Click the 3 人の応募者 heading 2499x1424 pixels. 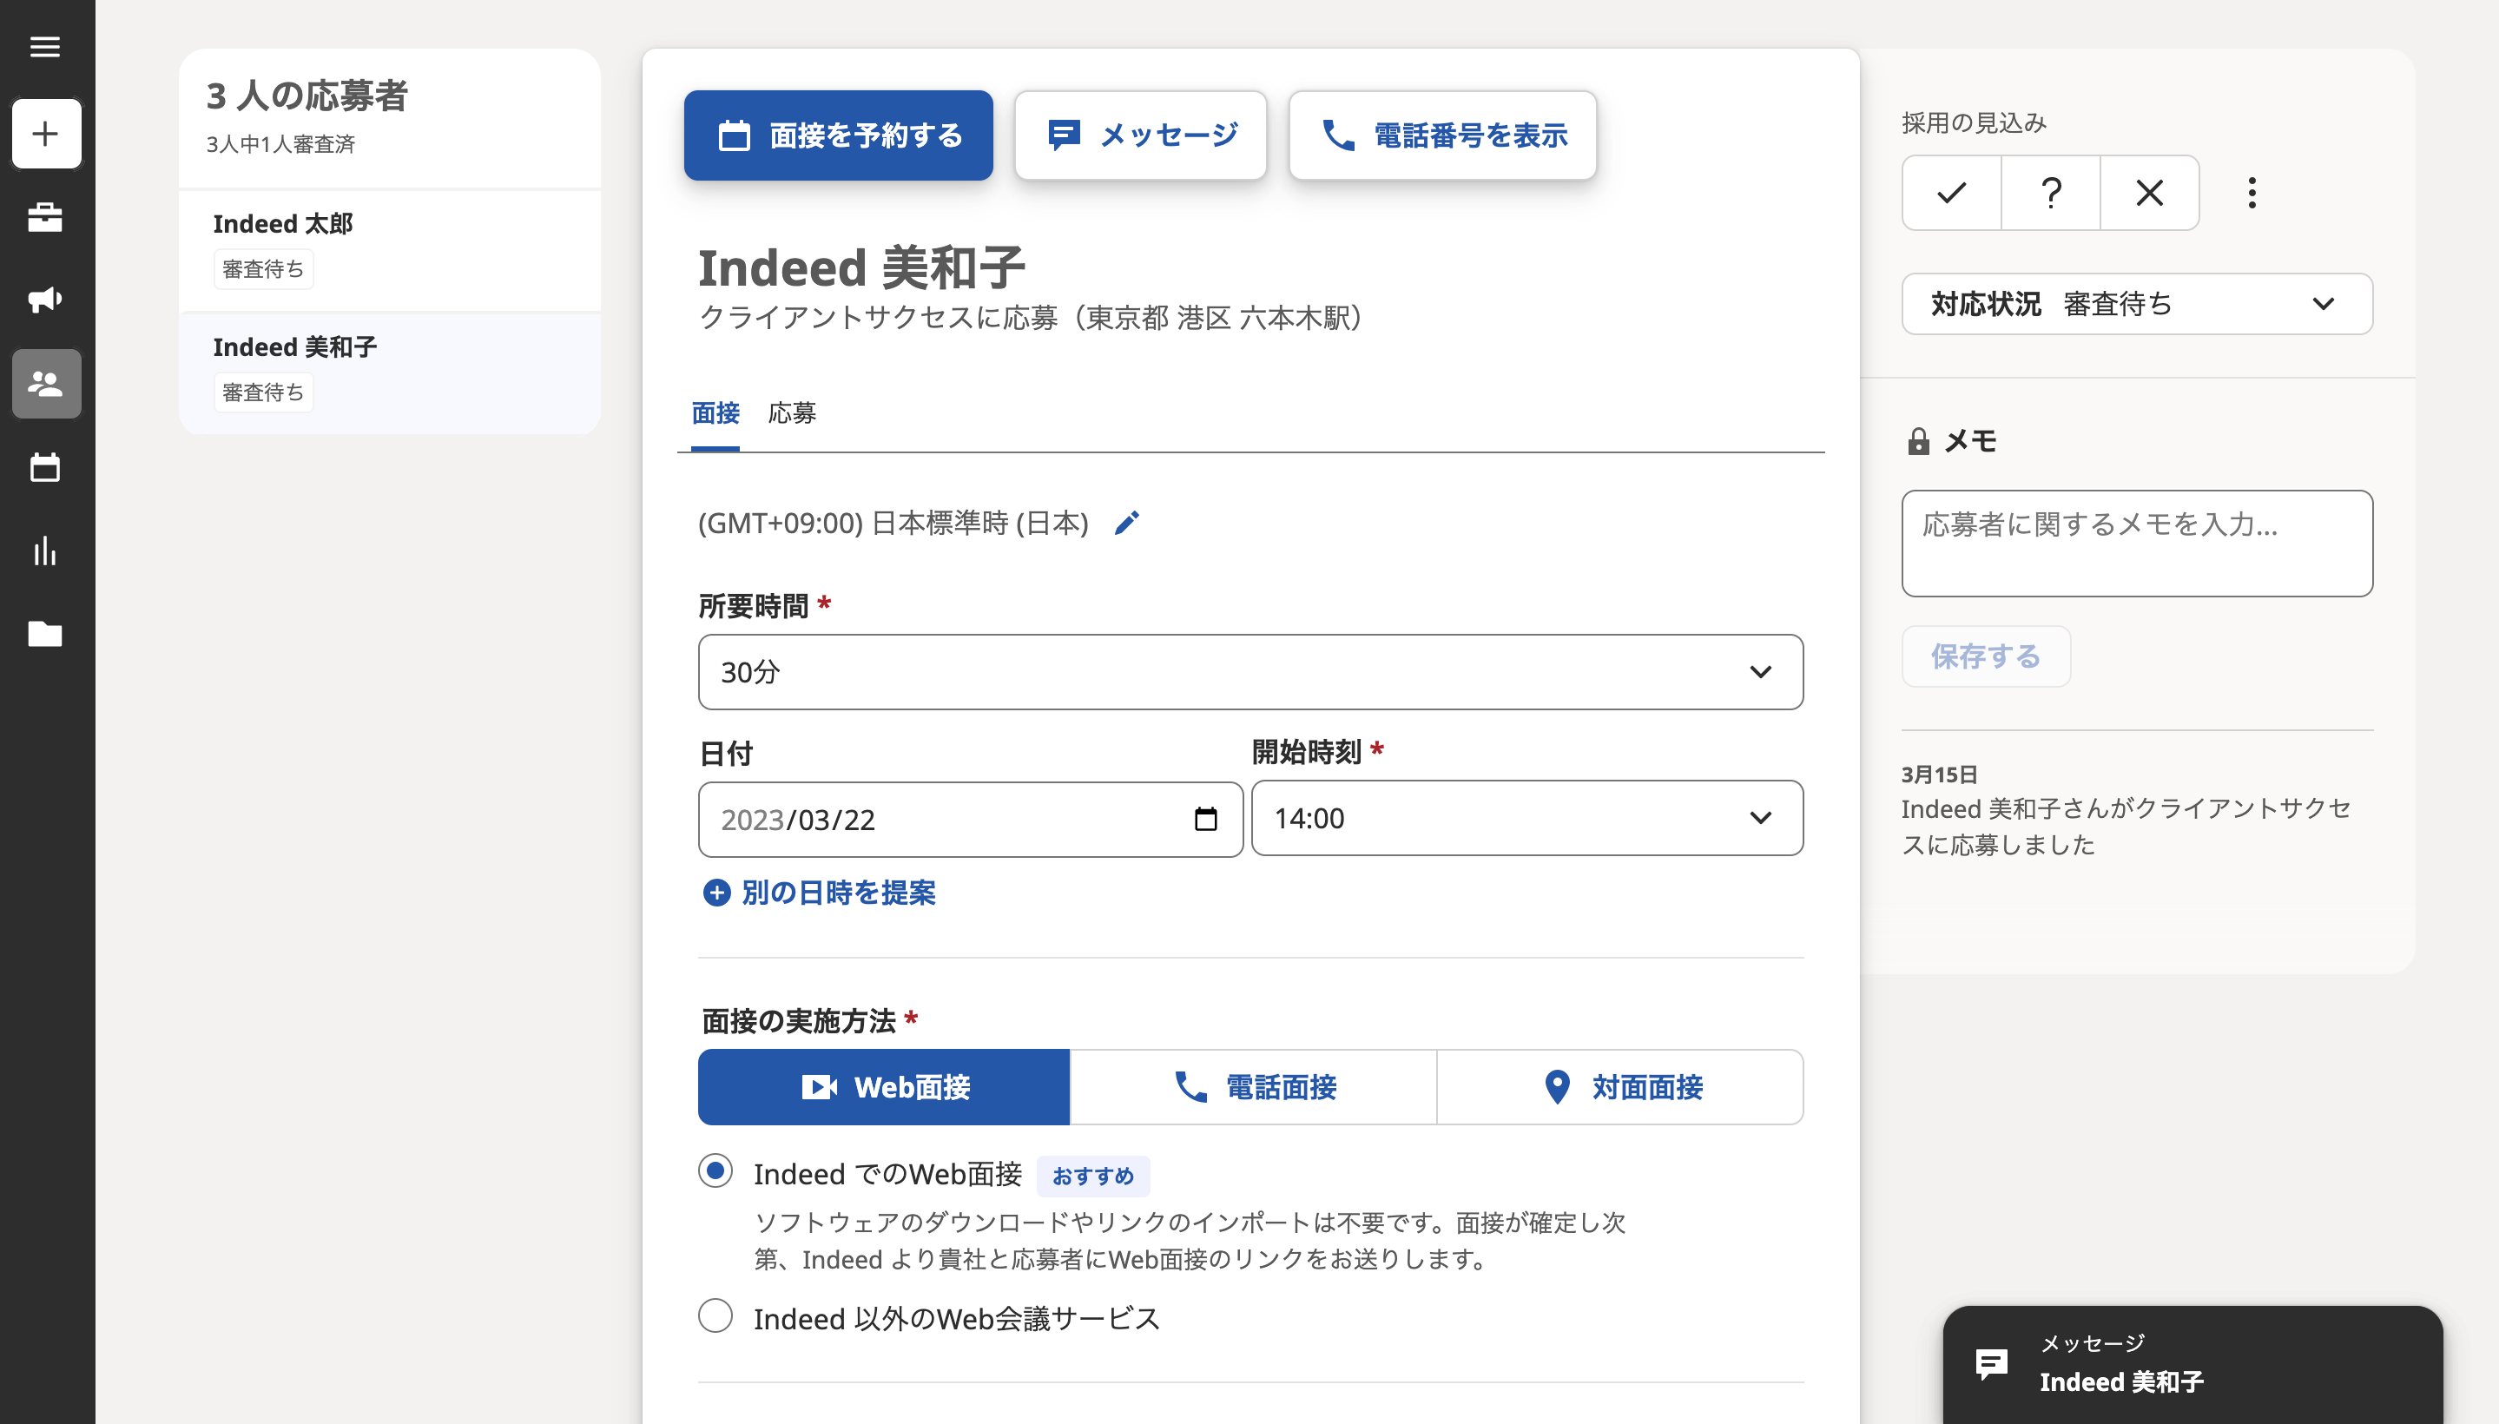point(307,95)
